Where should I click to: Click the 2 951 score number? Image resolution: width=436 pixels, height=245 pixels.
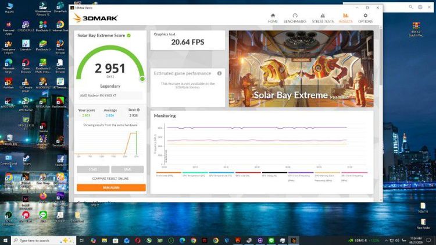point(110,69)
